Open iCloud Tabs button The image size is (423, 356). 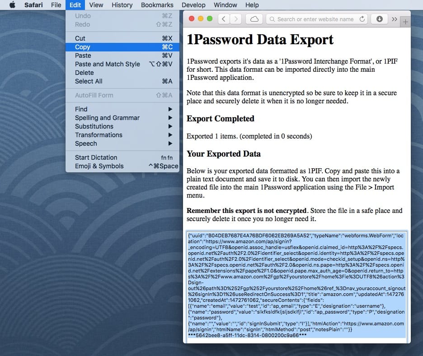[254, 19]
